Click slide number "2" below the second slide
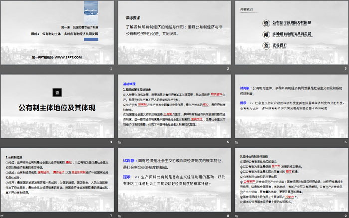This screenshot has width=349, height=218. tap(228, 69)
